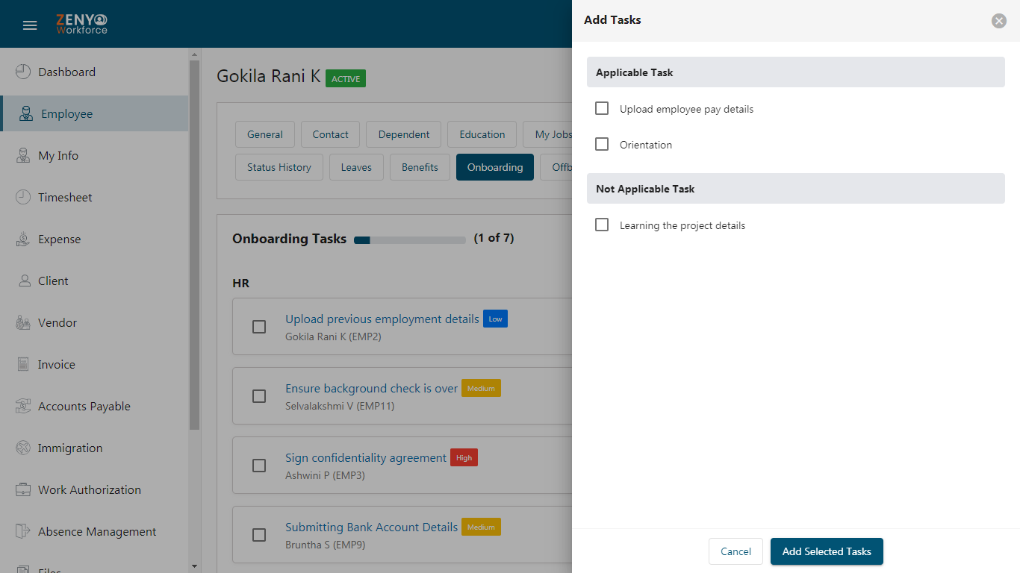The image size is (1020, 573).
Task: Click the Dashboard sidebar icon
Action: point(23,72)
